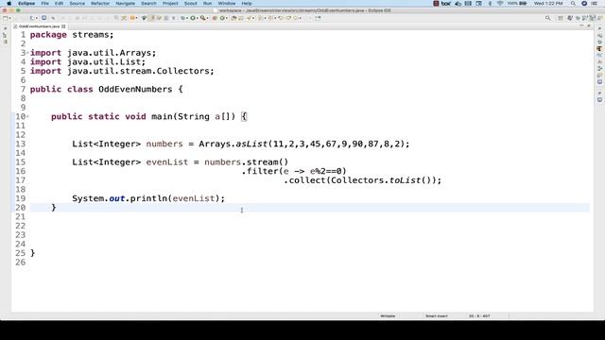Click the topmost icon in the right trim
Viewport: 605px width, 340px height.
point(599,28)
